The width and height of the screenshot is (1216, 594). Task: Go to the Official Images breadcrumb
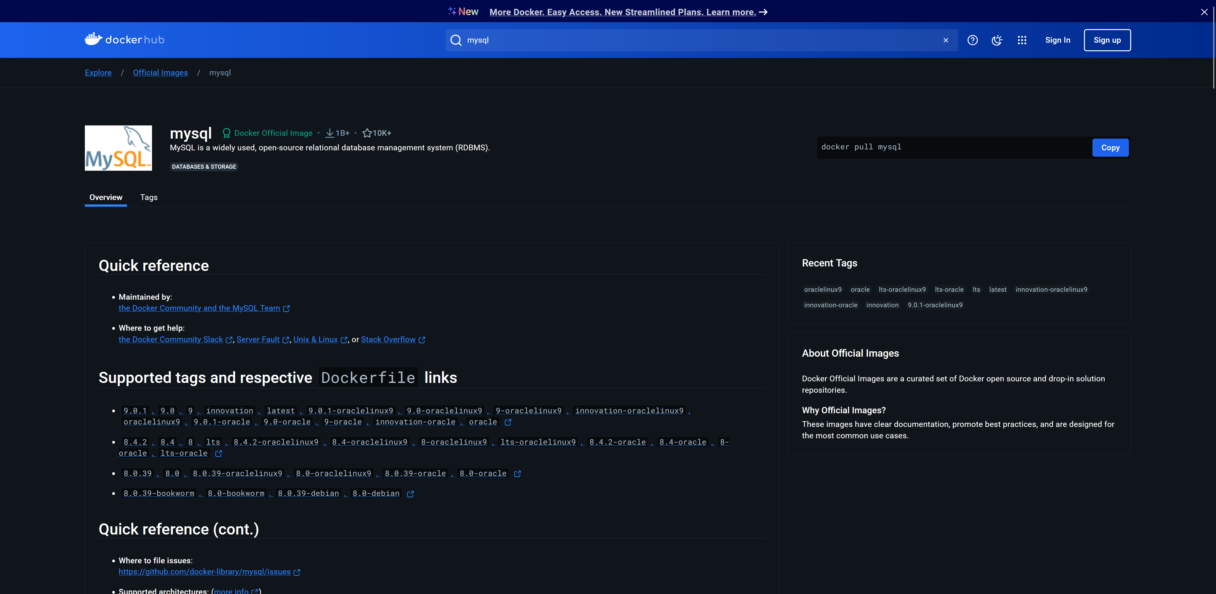pyautogui.click(x=161, y=73)
